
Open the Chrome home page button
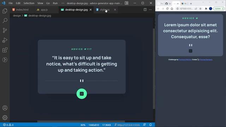click(x=172, y=8)
